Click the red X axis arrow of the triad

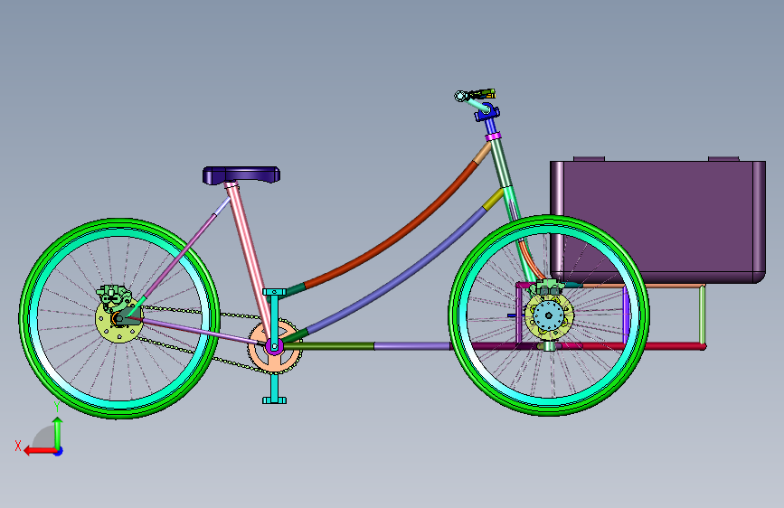[x=39, y=451]
